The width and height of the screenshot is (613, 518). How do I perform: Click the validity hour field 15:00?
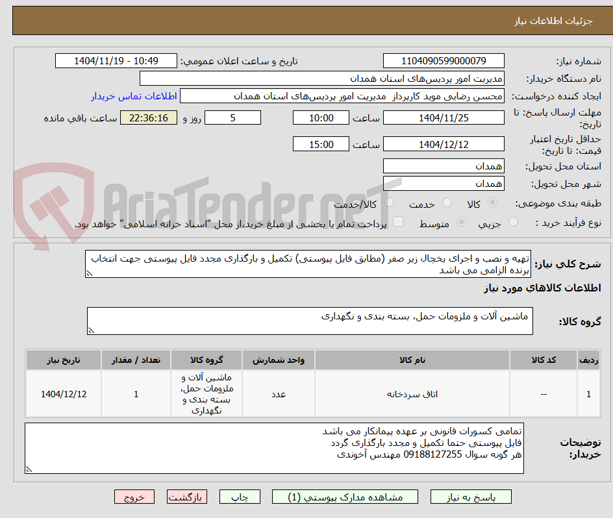(x=321, y=144)
